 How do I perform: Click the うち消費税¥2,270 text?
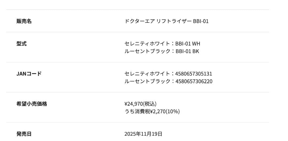click(145, 112)
